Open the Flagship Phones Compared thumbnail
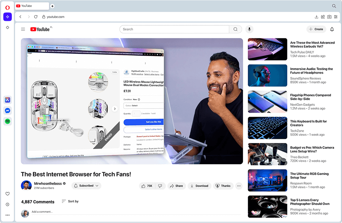This screenshot has height=223, width=342. pyautogui.click(x=267, y=102)
